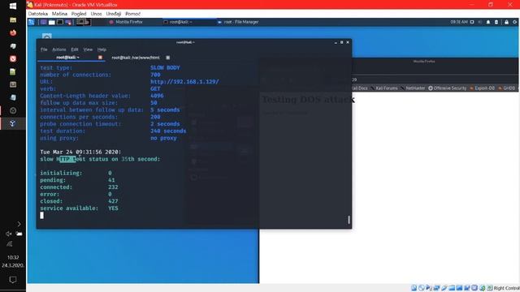Viewport: 520px width, 292px height.
Task: Click the 'service available: YES' line
Action: tap(79, 208)
